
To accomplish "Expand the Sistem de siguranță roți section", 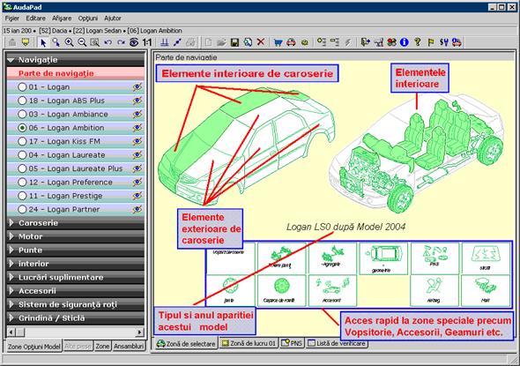I will pyautogui.click(x=75, y=304).
